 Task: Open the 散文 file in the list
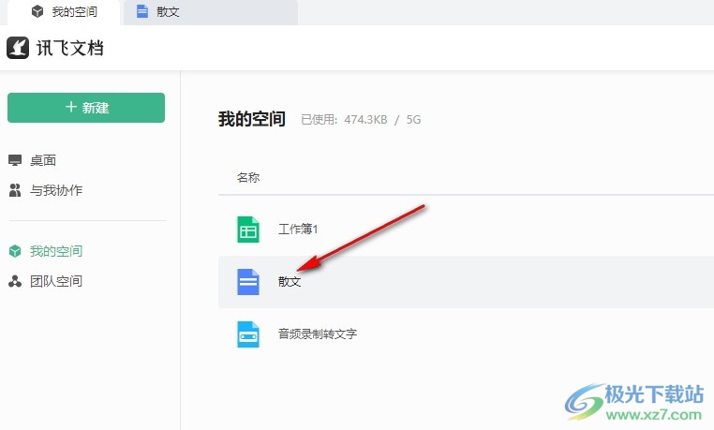click(290, 282)
